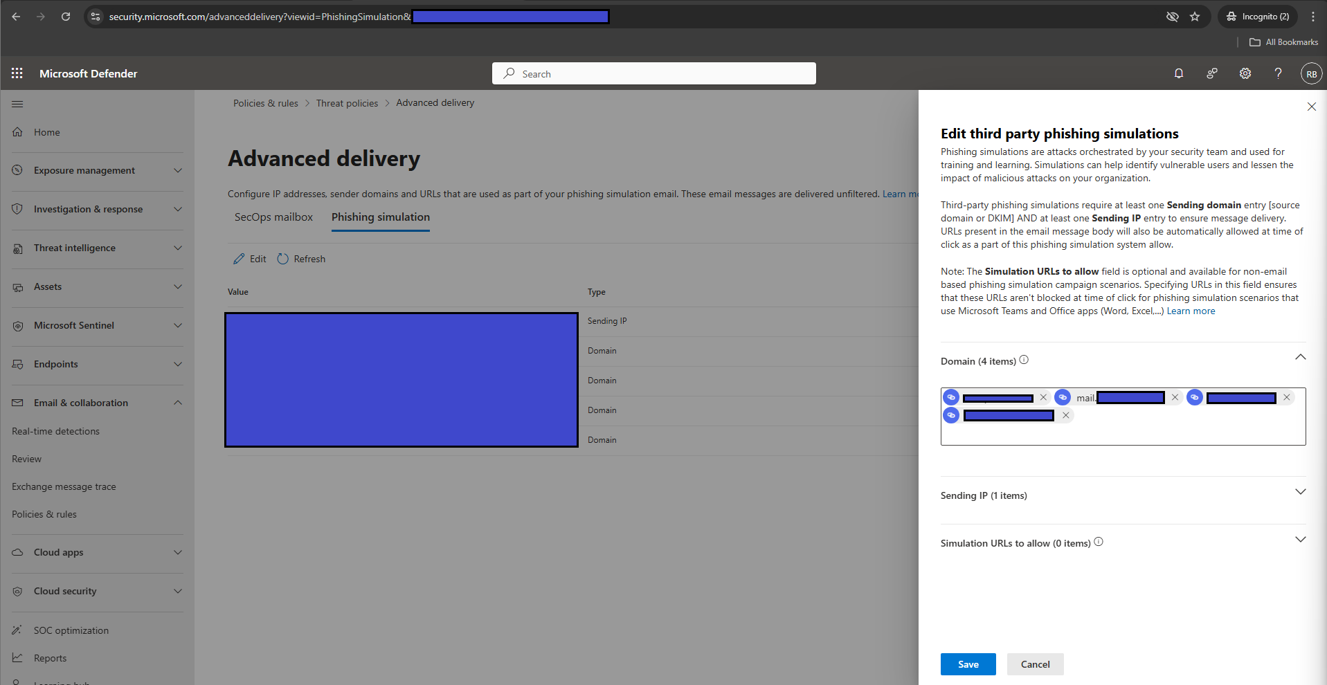Toggle the browser password reveal eye icon
Viewport: 1327px width, 685px height.
1172,17
